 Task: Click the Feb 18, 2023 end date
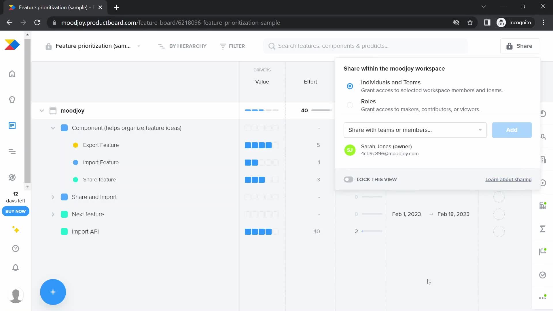tap(453, 214)
